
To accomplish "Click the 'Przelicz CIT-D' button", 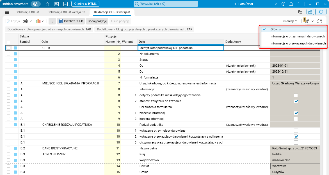I will [x=71, y=21].
